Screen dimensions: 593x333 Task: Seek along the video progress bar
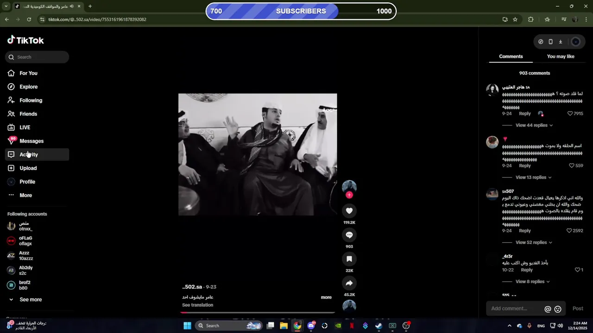click(x=258, y=313)
